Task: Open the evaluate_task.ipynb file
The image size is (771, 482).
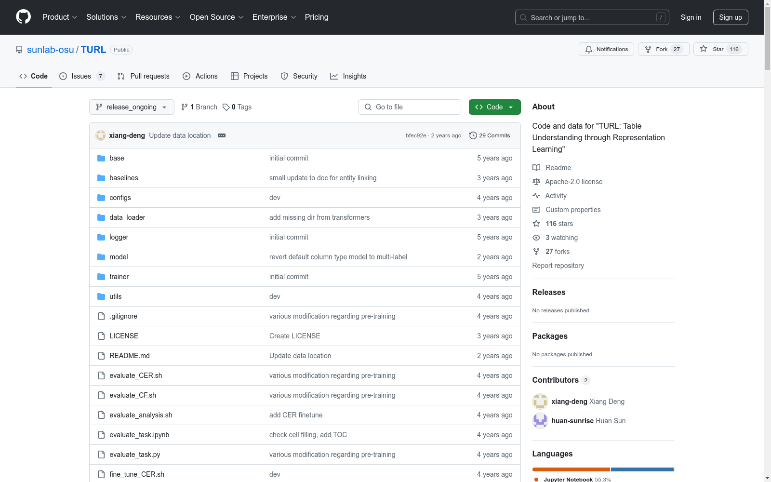Action: click(139, 435)
